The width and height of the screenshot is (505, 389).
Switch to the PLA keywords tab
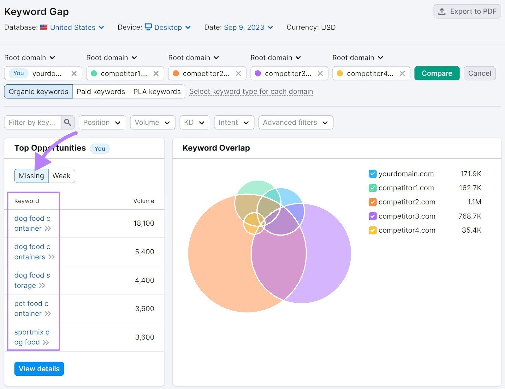[157, 91]
